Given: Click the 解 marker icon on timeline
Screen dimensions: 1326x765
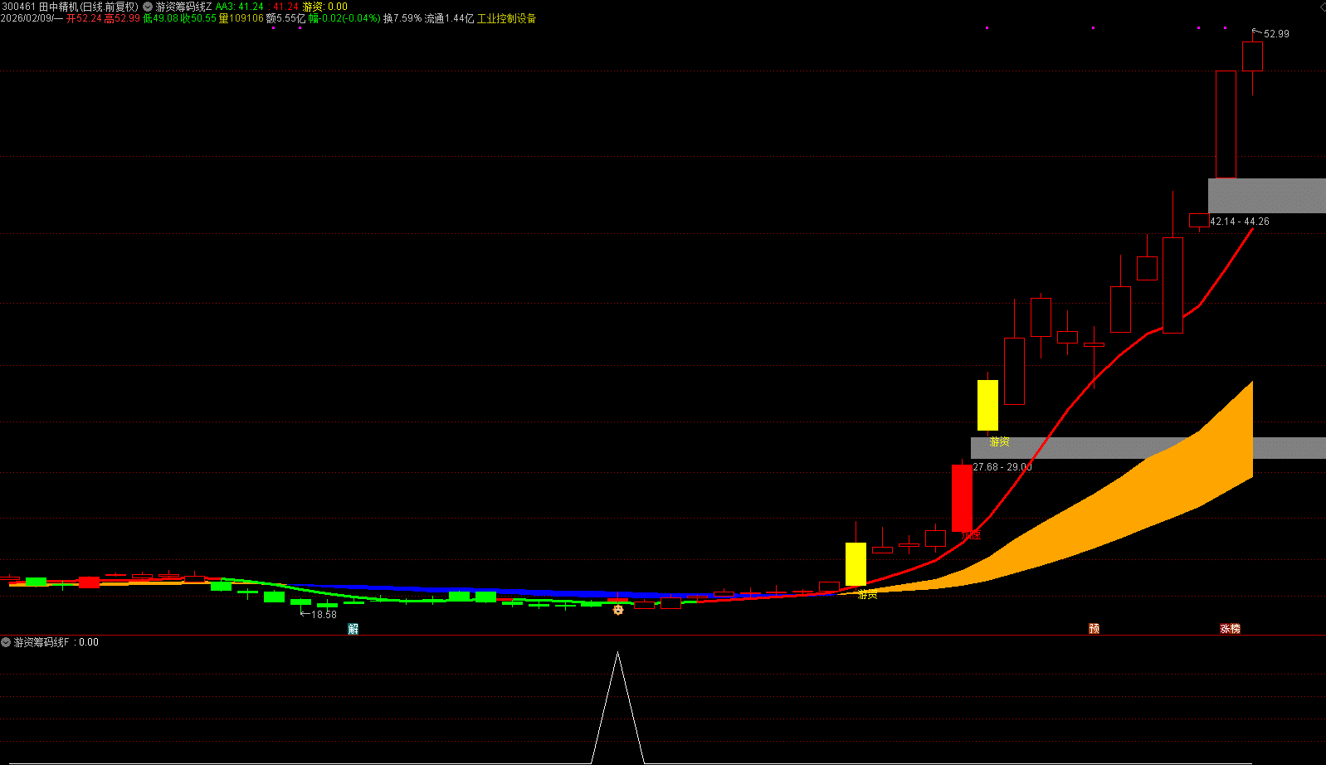Looking at the screenshot, I should point(353,629).
